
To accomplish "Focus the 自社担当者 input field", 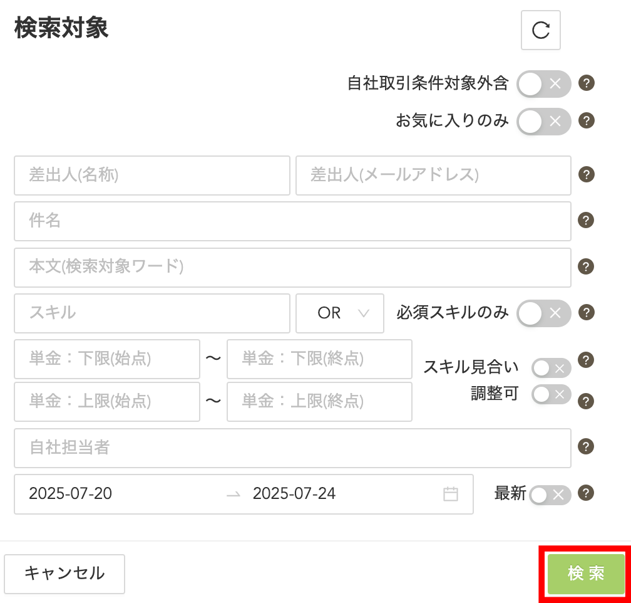I will (x=292, y=448).
